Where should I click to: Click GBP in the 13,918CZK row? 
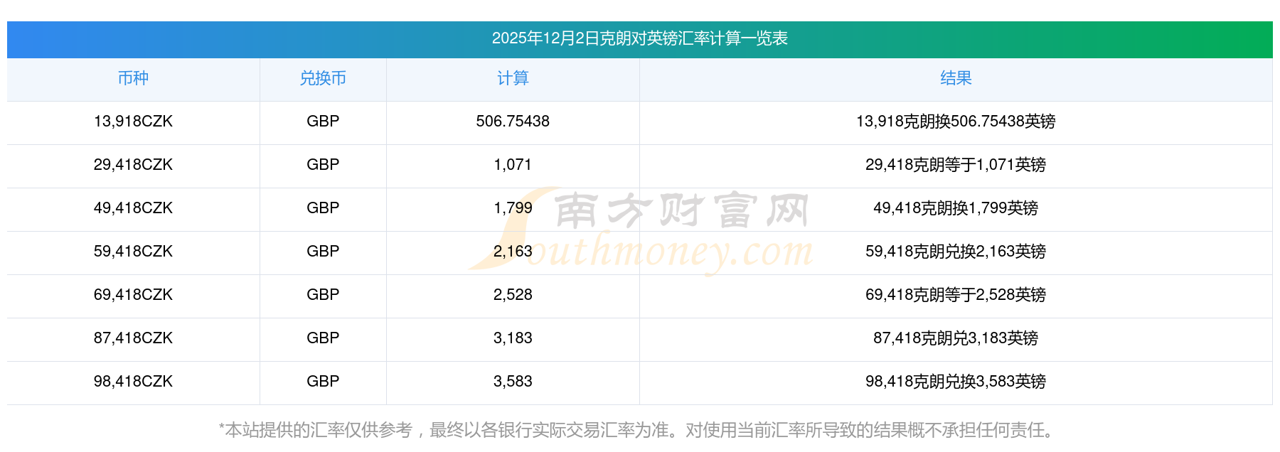(x=323, y=122)
